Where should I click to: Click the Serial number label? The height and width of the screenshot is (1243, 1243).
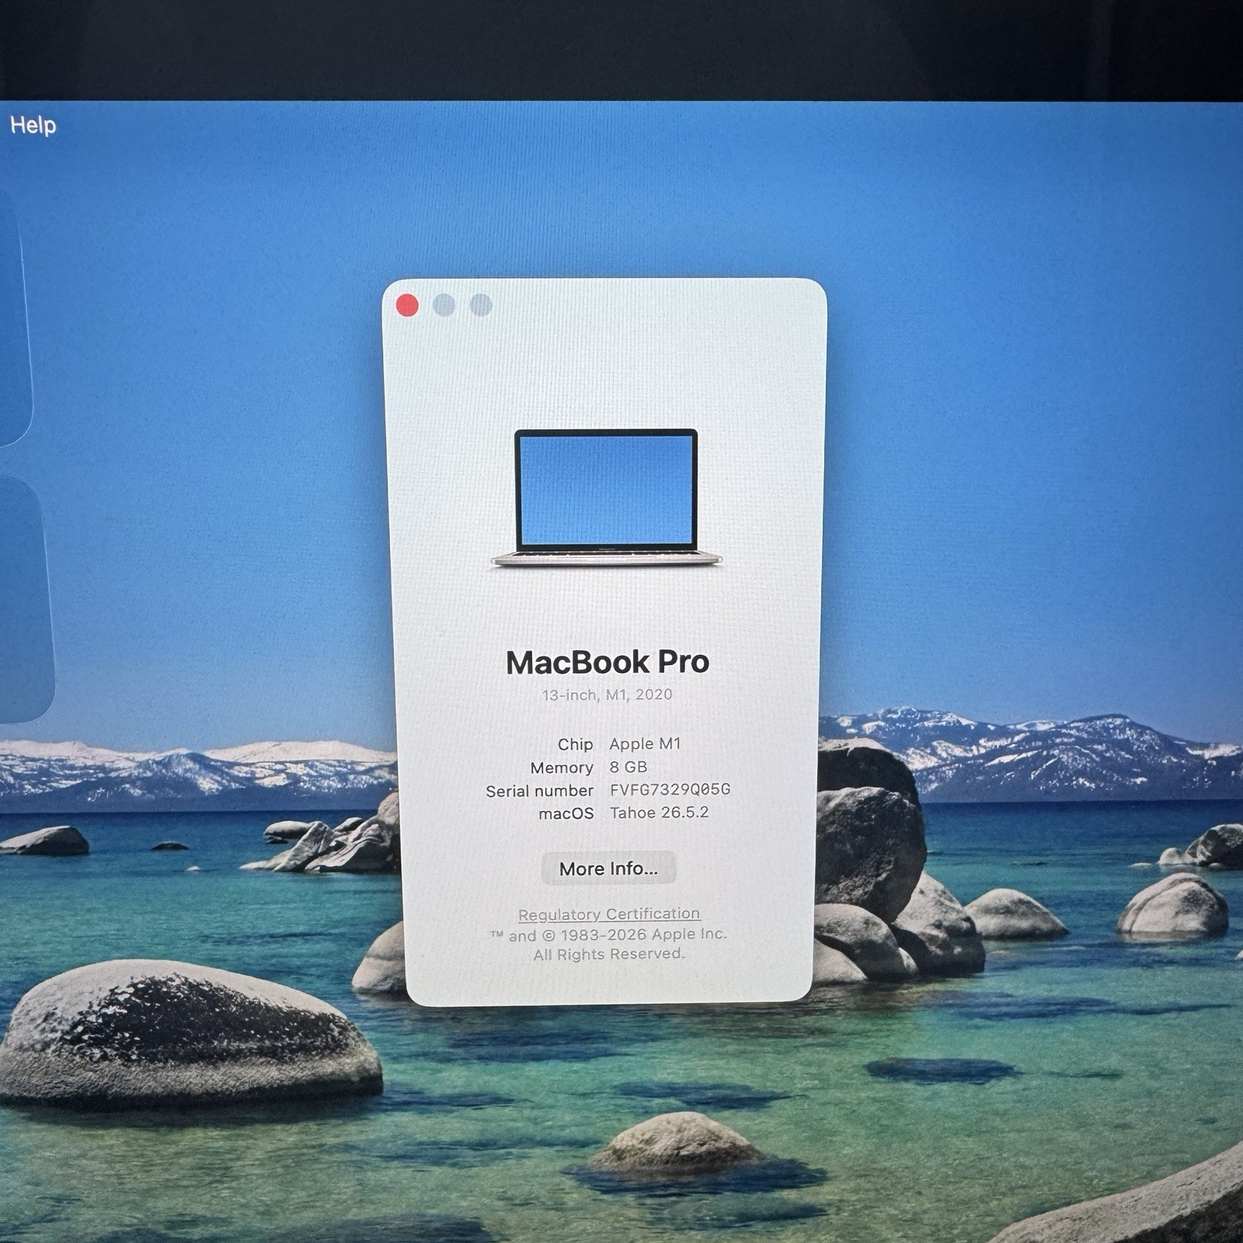[x=539, y=791]
